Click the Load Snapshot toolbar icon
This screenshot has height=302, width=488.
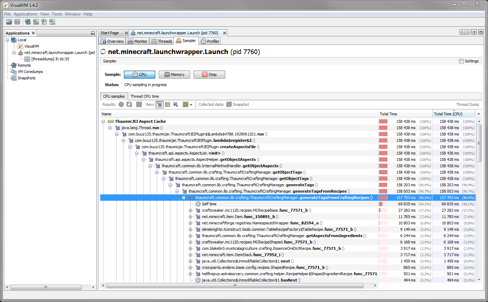click(9, 22)
